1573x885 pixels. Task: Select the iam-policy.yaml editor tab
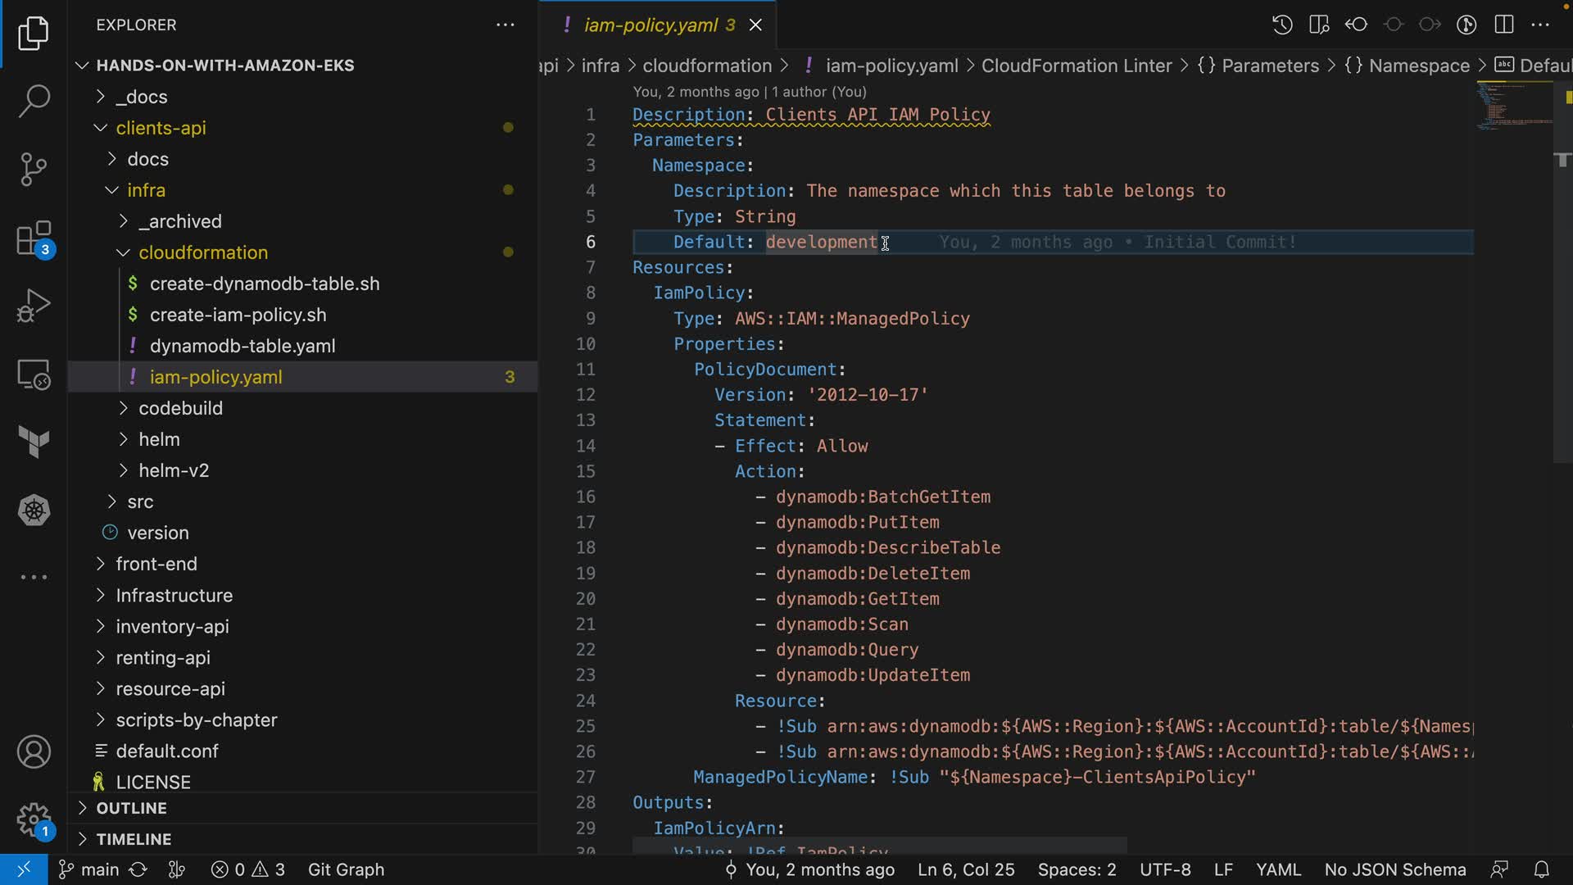pyautogui.click(x=651, y=25)
